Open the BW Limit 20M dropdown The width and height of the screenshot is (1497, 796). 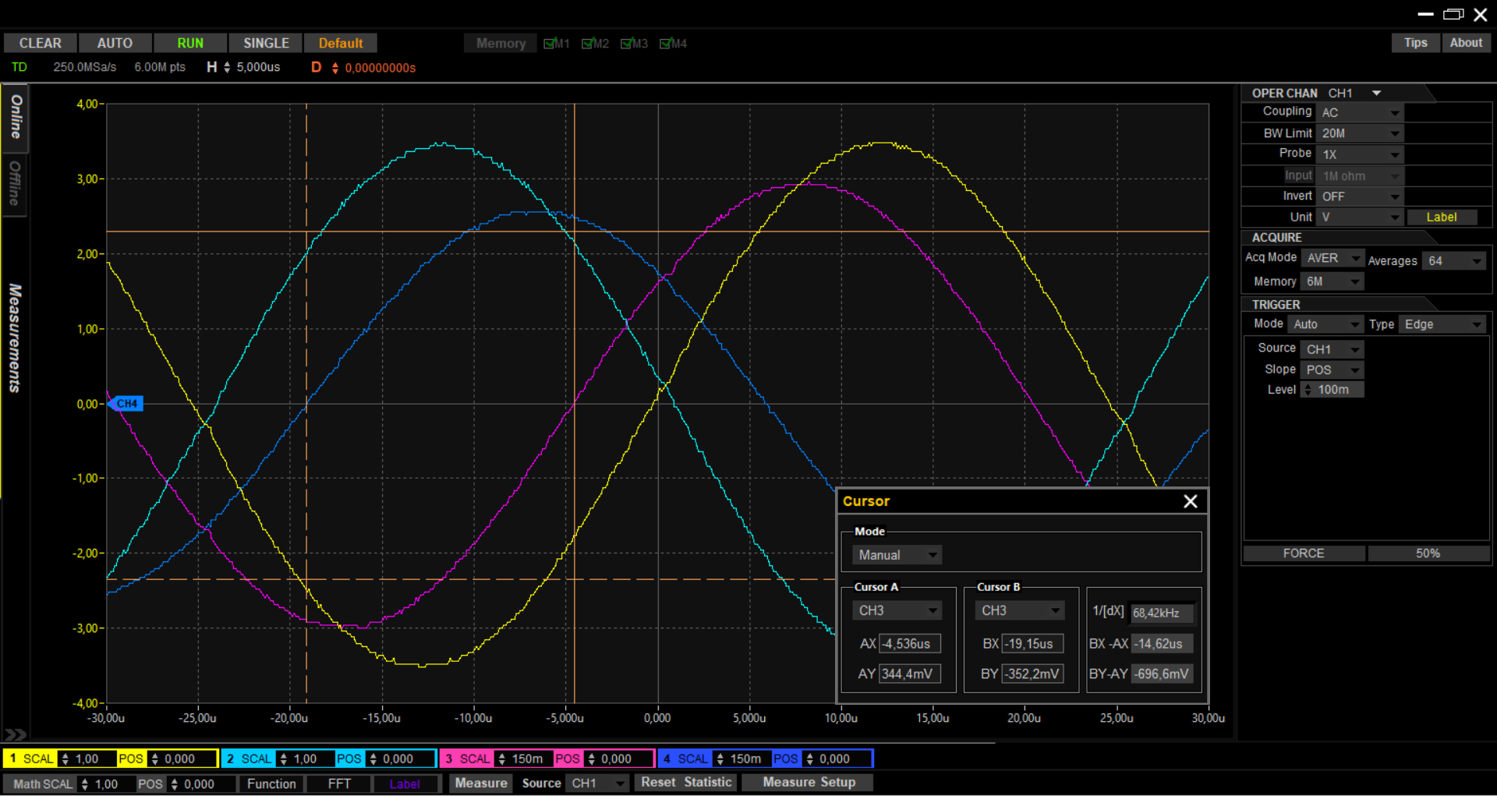click(1360, 133)
